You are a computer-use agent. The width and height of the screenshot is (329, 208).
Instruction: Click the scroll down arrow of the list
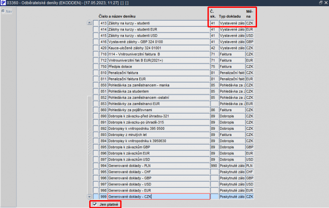89,196
